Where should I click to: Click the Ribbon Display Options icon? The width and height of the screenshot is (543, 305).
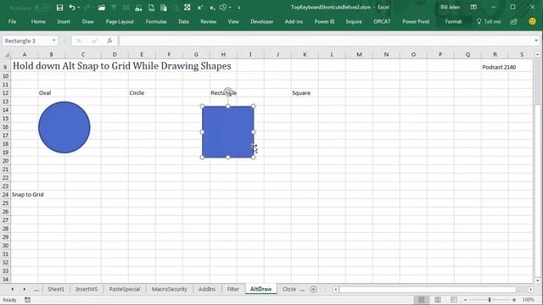coord(473,8)
